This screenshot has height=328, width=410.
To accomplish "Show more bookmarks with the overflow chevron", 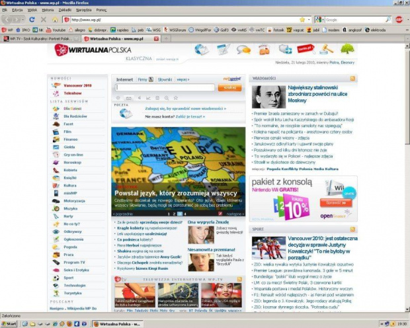I will [x=407, y=30].
